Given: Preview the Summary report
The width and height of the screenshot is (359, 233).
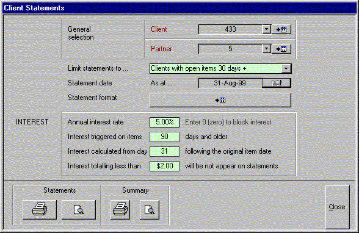Looking at the screenshot, I should (149, 209).
